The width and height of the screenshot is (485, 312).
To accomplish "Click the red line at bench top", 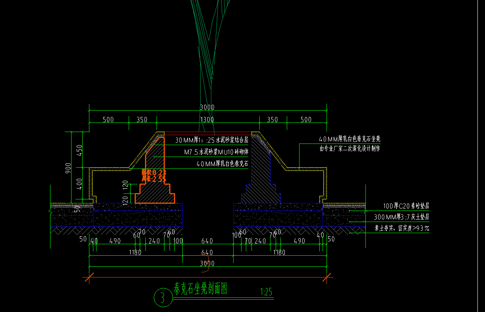I will click(208, 132).
